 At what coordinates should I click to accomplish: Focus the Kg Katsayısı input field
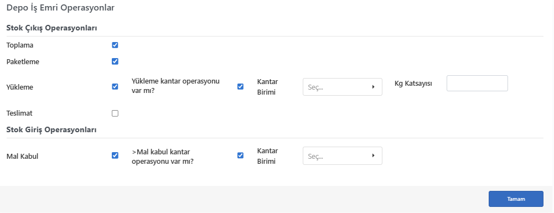(x=477, y=84)
